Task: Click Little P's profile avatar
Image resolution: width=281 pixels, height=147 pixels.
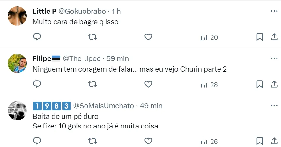Action: point(17,16)
